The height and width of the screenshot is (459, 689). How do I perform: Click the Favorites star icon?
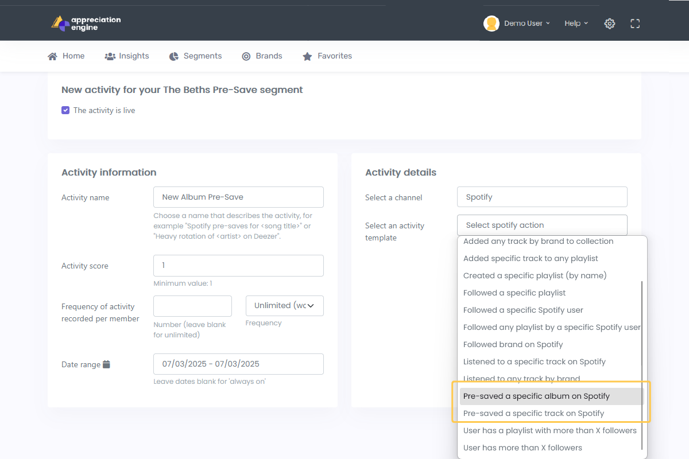308,56
